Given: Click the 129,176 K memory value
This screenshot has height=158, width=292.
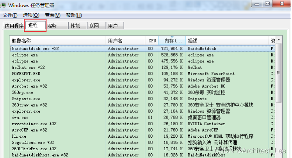Looking at the screenshot, I should (x=172, y=67).
